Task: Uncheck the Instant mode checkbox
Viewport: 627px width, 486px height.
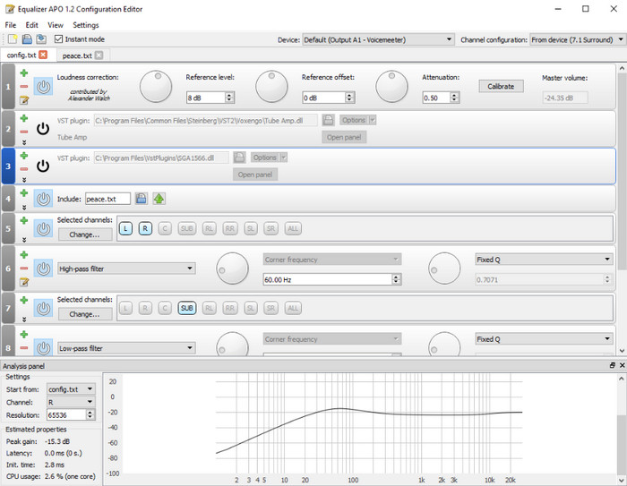Action: pos(59,39)
